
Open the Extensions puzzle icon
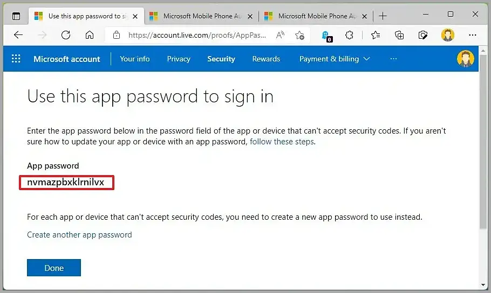tap(349, 34)
